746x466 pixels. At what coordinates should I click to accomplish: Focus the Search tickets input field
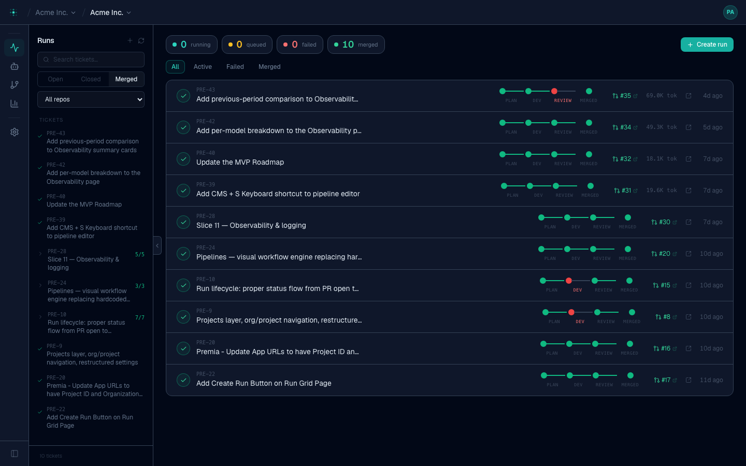91,60
